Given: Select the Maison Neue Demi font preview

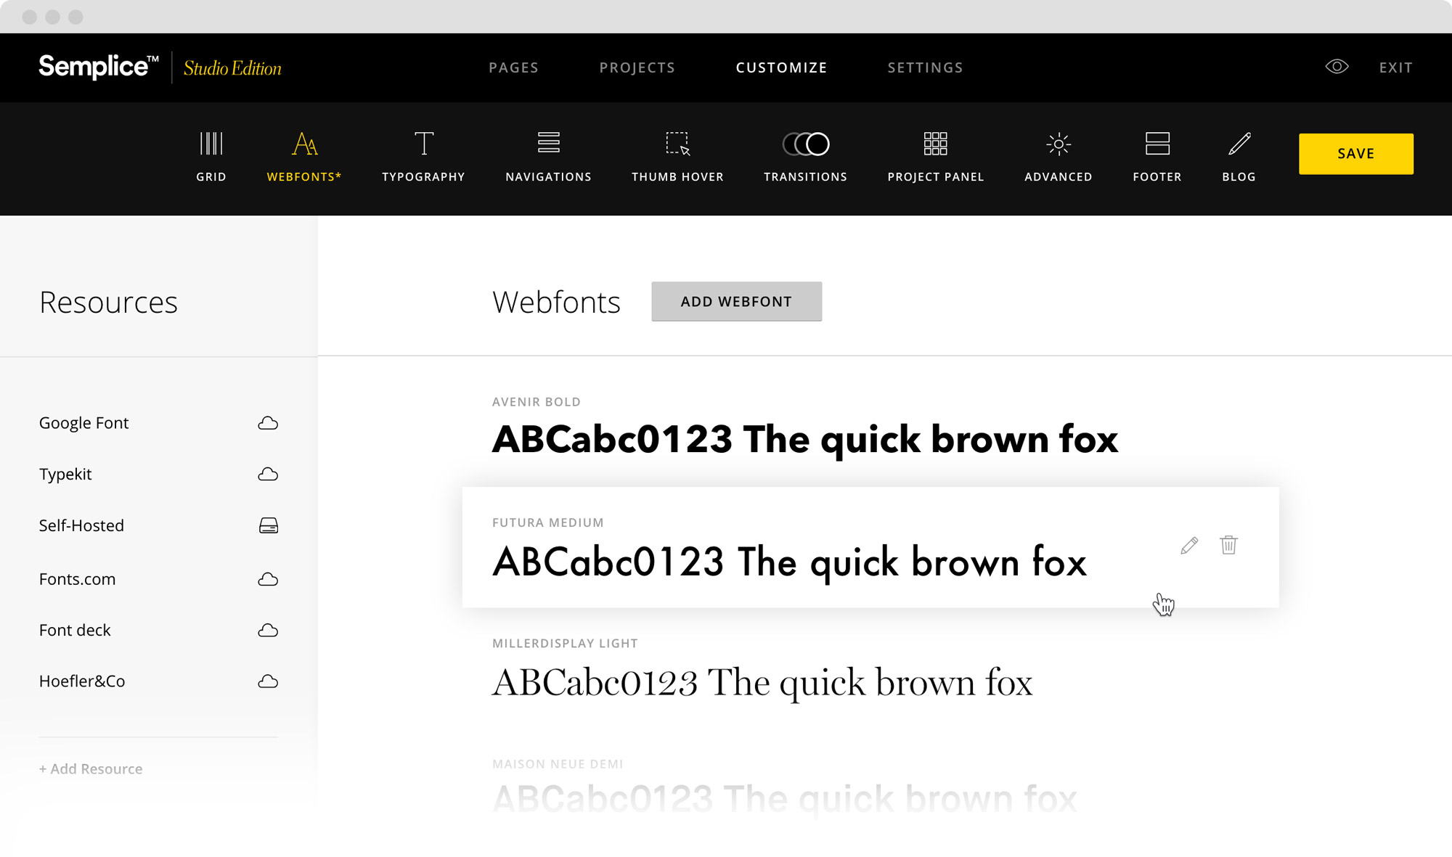Looking at the screenshot, I should [784, 799].
